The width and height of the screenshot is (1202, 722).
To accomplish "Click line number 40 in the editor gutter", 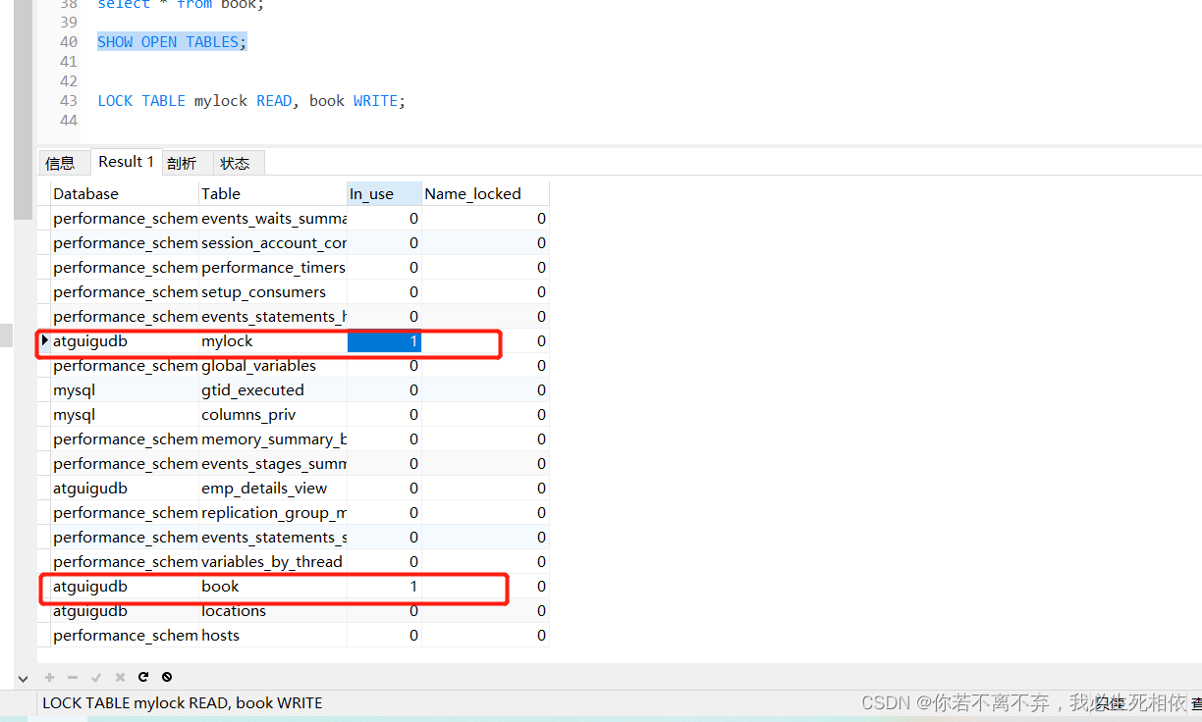I will tap(68, 42).
